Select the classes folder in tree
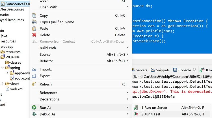The height and width of the screenshot is (118, 212). click(16, 62)
